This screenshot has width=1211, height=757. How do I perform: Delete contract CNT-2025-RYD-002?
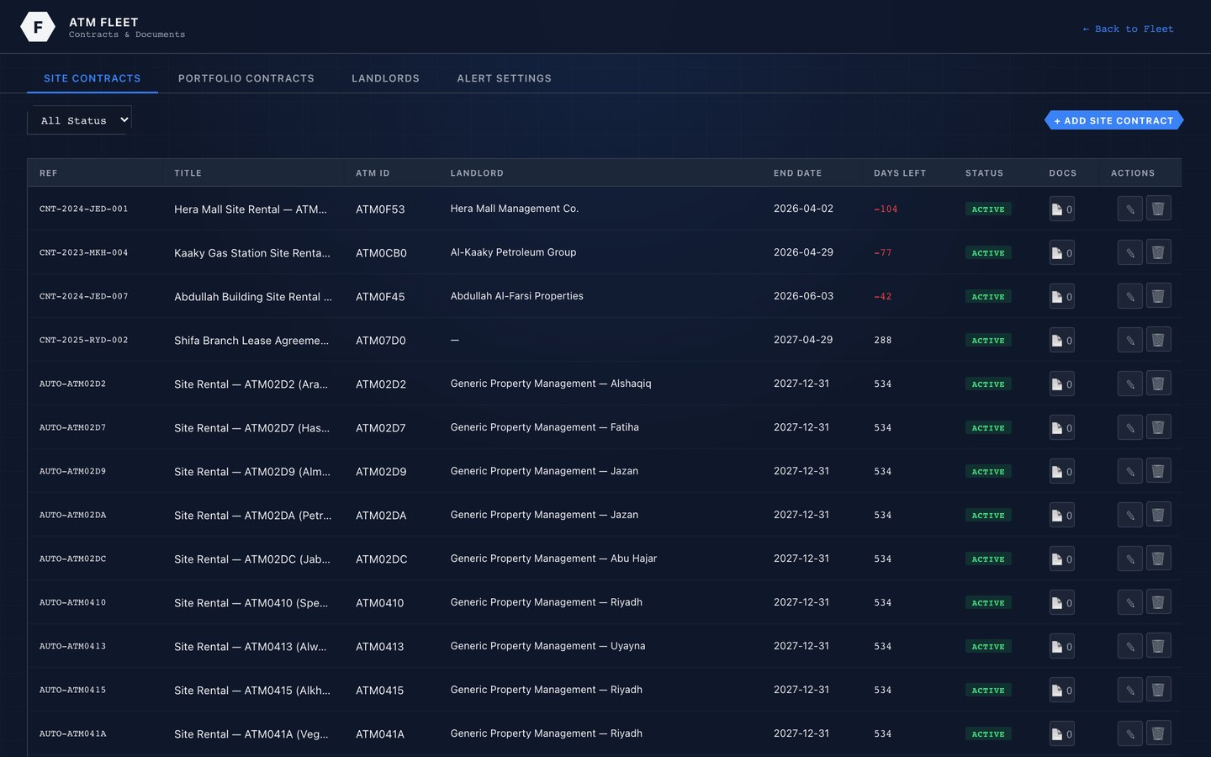1158,340
